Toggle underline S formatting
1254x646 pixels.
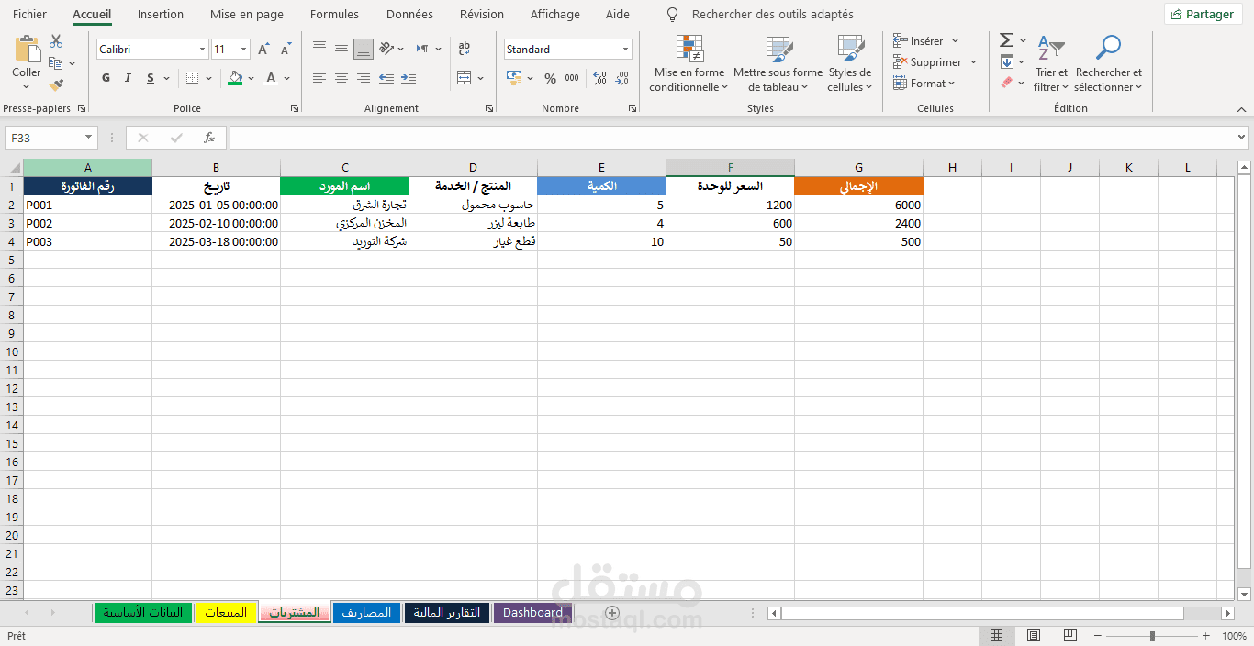(151, 78)
